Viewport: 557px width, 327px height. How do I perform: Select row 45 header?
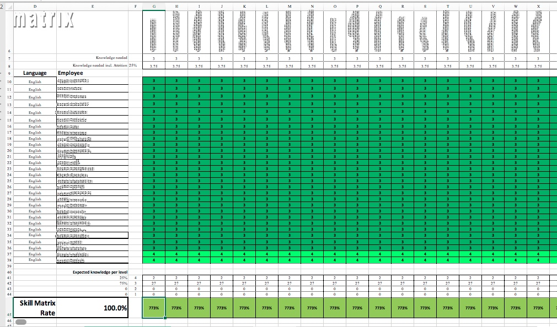9,308
